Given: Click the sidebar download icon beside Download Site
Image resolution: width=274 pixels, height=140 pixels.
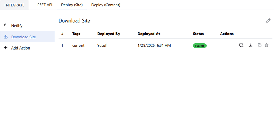Looking at the screenshot, I should tap(5, 37).
